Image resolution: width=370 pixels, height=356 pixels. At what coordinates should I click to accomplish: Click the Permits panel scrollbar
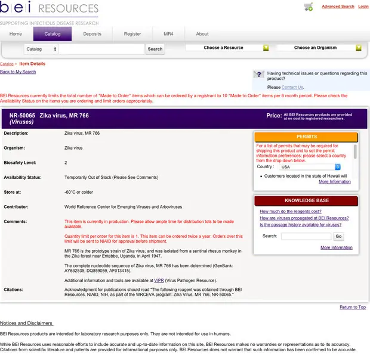[355, 152]
